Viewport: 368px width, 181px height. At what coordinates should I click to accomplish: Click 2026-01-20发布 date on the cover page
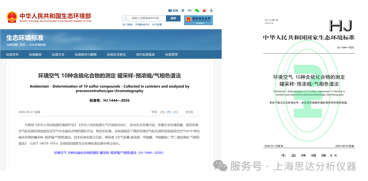click(x=274, y=146)
